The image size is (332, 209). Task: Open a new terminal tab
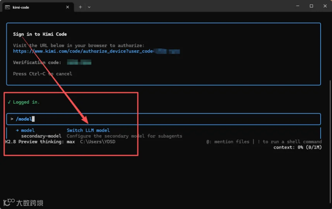(x=80, y=7)
